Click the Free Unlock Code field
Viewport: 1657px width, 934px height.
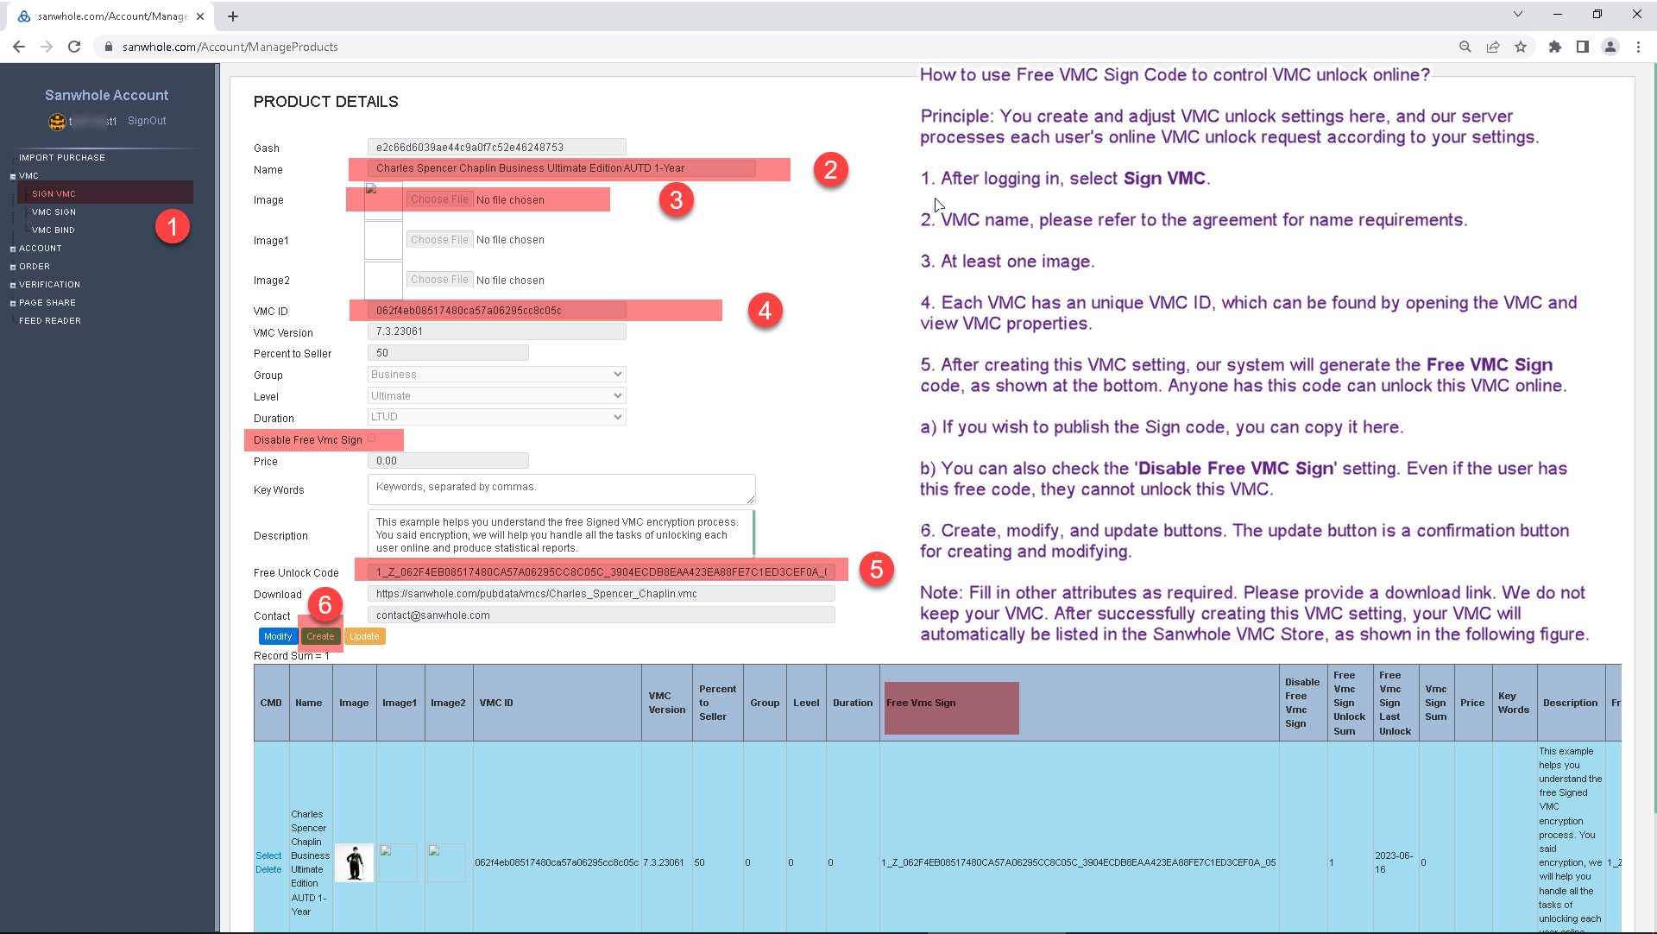(x=601, y=572)
